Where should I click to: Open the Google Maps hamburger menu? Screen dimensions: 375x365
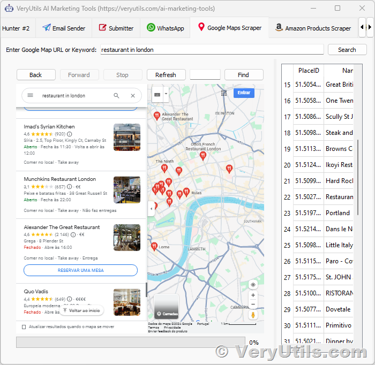point(30,96)
